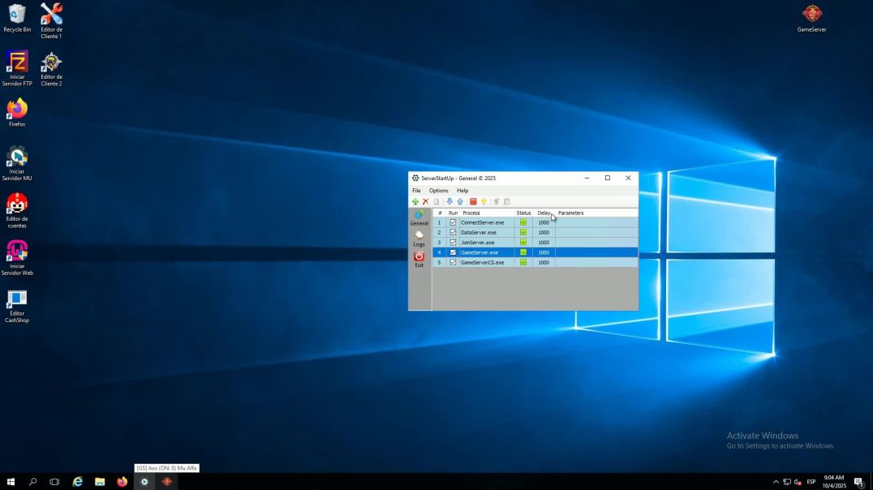Click the red stop button in toolbar
This screenshot has height=490, width=873.
473,202
